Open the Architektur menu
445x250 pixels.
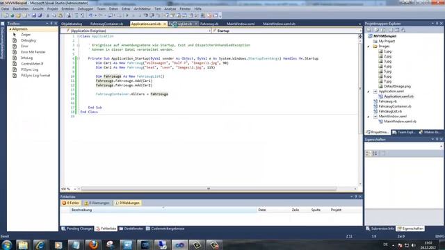(142, 9)
